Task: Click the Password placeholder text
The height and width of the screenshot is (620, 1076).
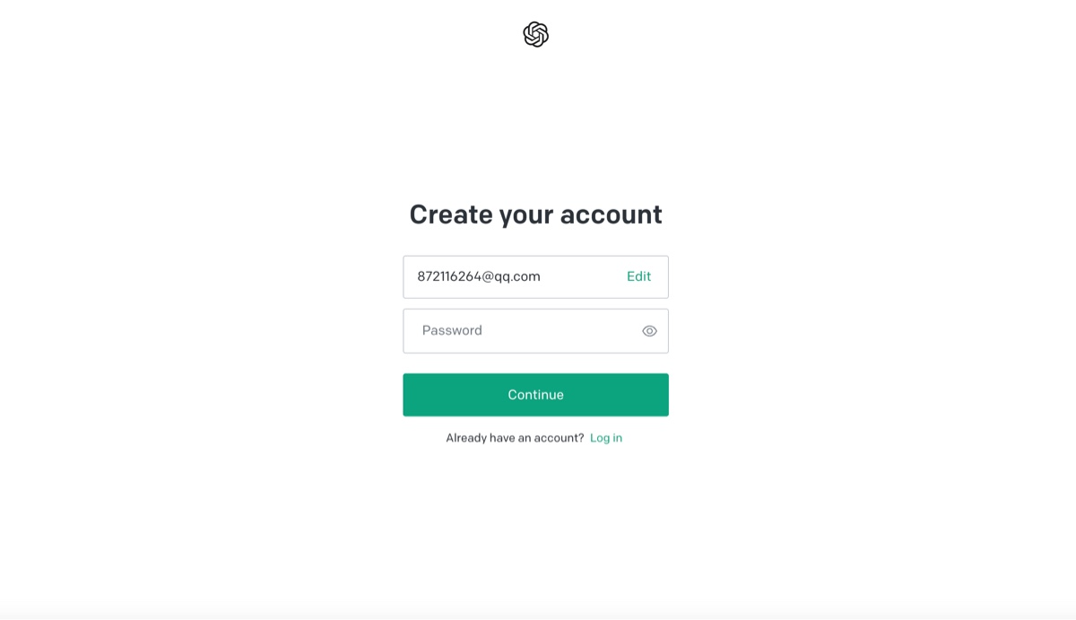Action: 452,330
